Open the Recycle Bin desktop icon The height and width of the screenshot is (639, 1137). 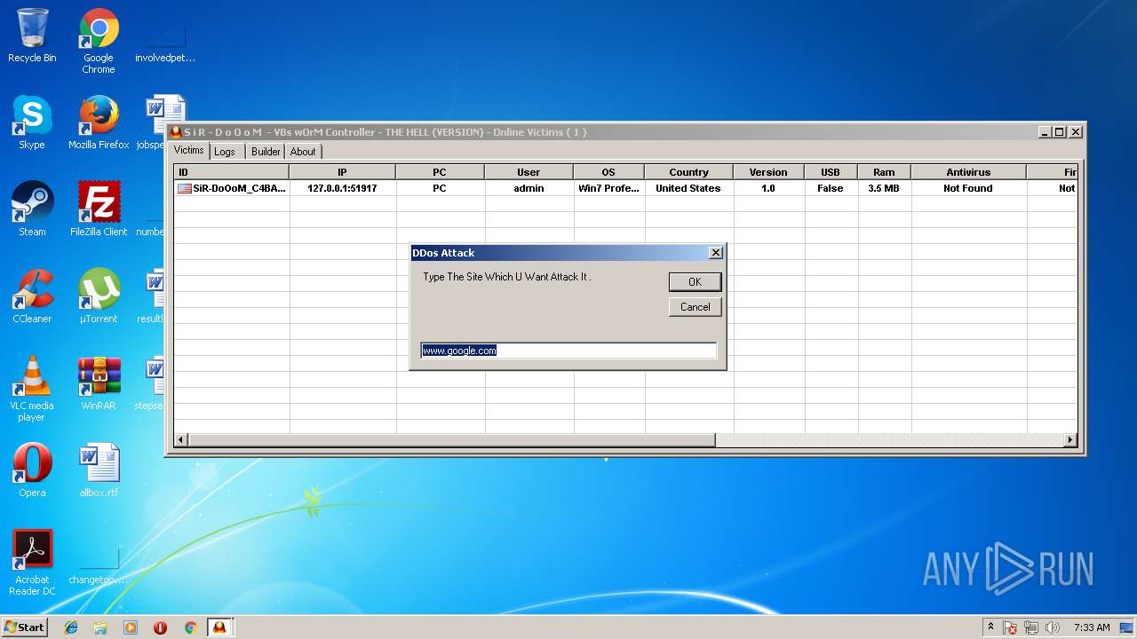pos(32,35)
